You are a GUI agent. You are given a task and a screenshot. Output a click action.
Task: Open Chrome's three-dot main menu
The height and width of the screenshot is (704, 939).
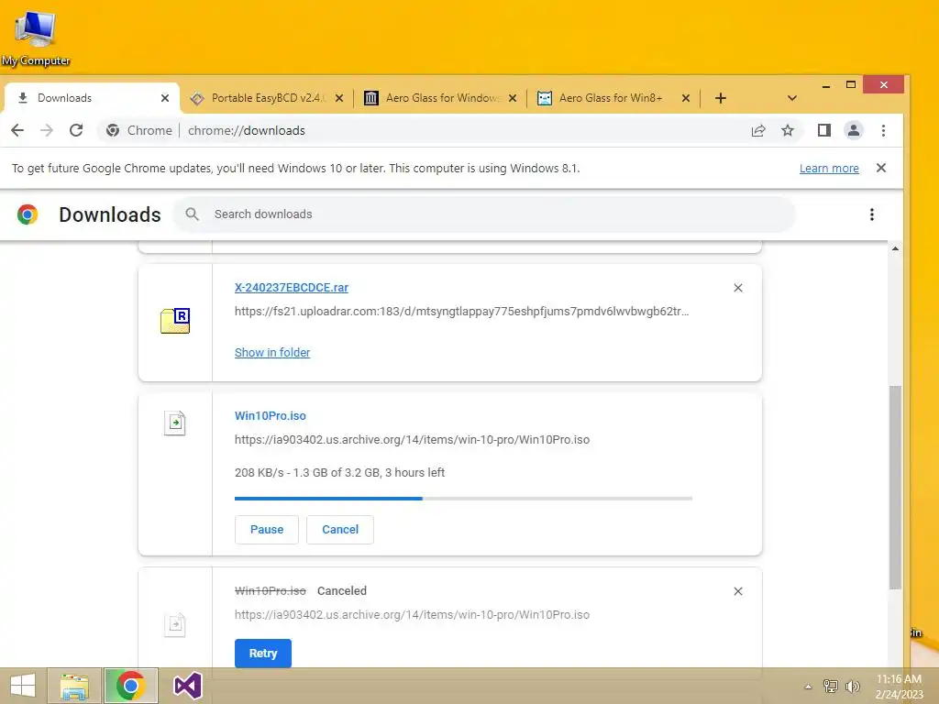coord(883,130)
